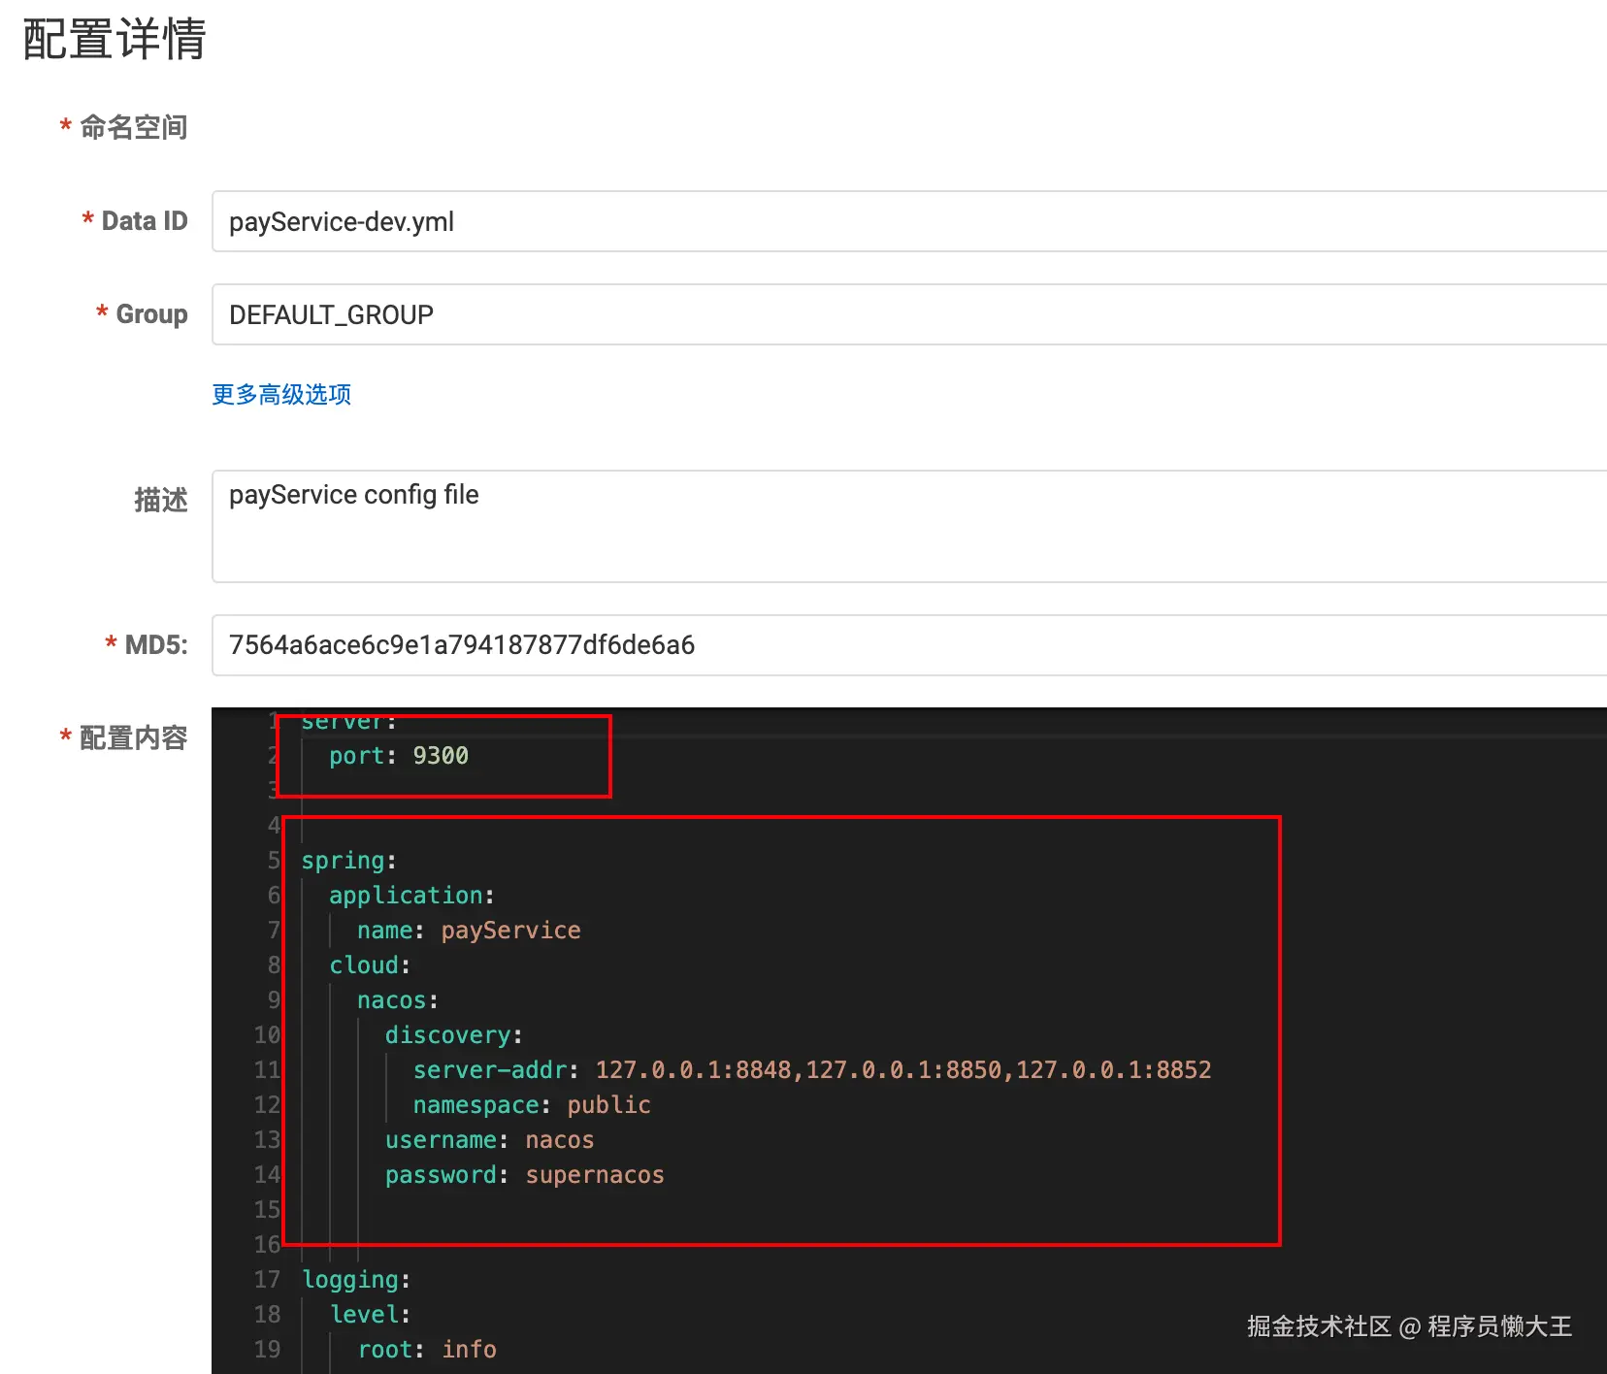Click the 描述 label
This screenshot has height=1374, width=1607.
click(161, 500)
